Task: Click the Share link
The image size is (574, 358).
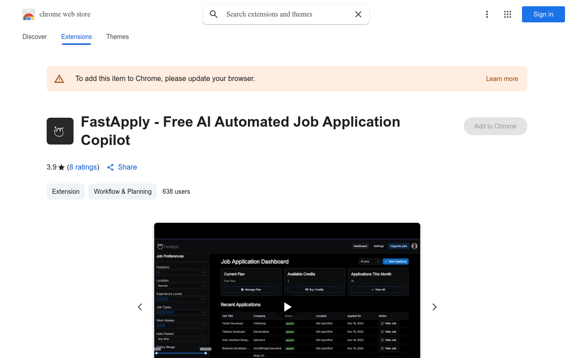Action: [x=127, y=167]
